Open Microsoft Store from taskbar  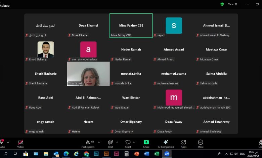click(x=26, y=154)
